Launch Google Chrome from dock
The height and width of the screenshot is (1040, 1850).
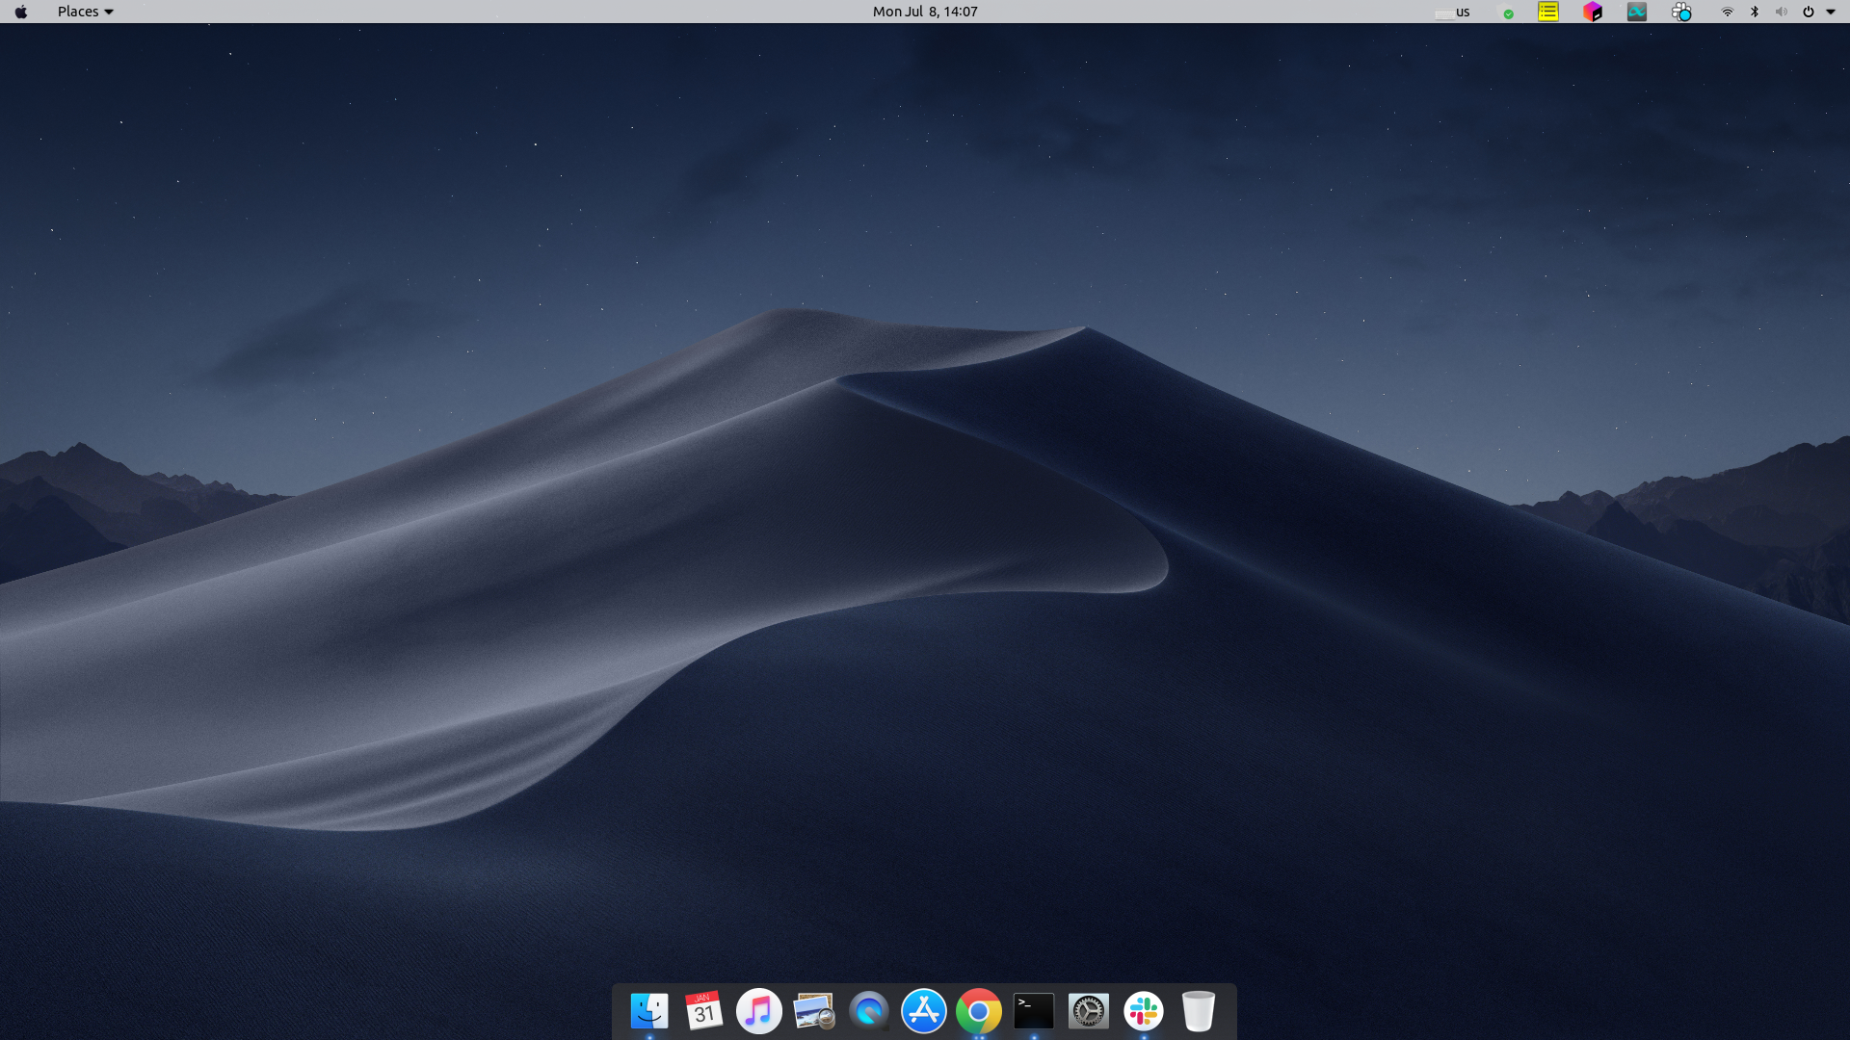(x=979, y=1011)
